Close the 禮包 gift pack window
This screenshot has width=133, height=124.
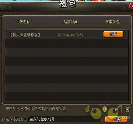pyautogui.click(x=131, y=6)
